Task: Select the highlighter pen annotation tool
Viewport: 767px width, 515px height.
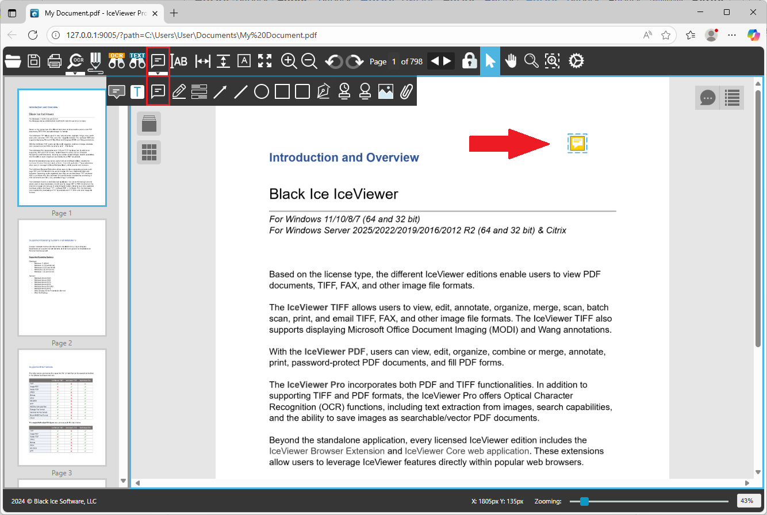Action: click(179, 91)
